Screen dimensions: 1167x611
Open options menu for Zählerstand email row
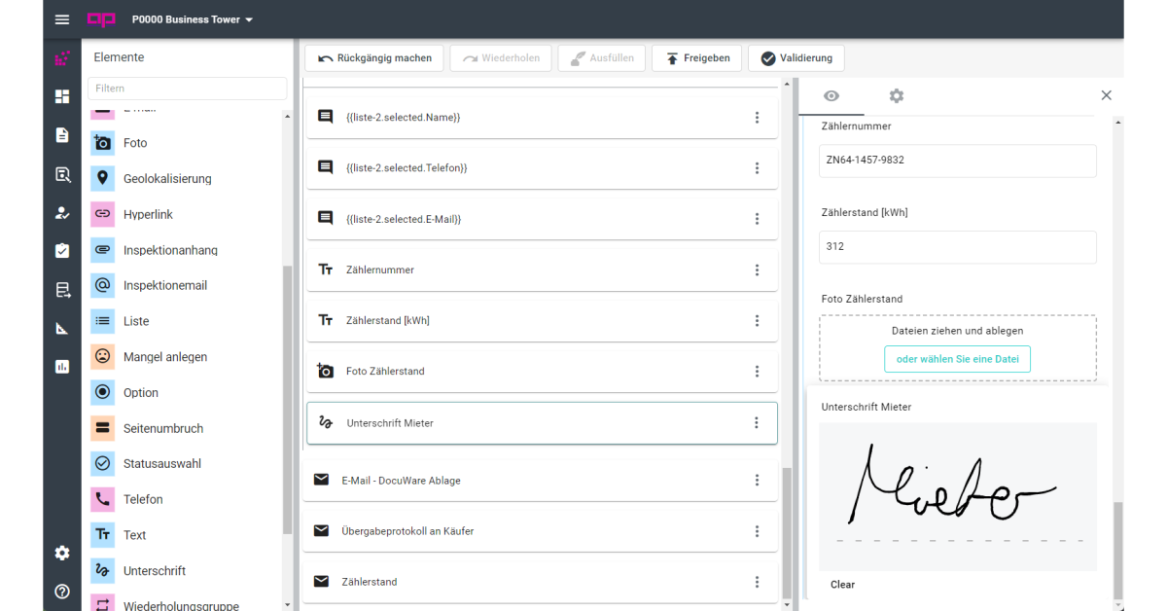[757, 582]
